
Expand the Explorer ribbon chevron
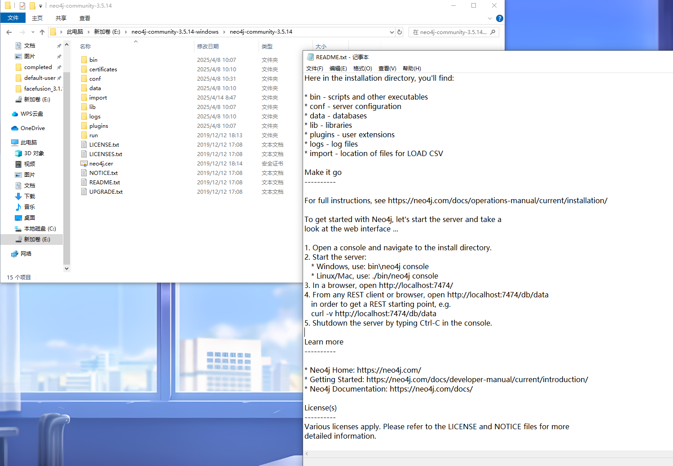pos(489,18)
